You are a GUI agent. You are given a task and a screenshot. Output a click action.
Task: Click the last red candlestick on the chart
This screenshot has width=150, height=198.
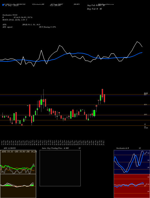pyautogui.click(x=104, y=98)
